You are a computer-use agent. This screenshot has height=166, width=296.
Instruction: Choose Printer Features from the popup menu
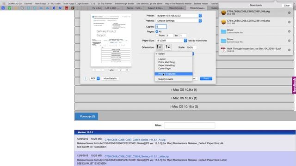173,74
